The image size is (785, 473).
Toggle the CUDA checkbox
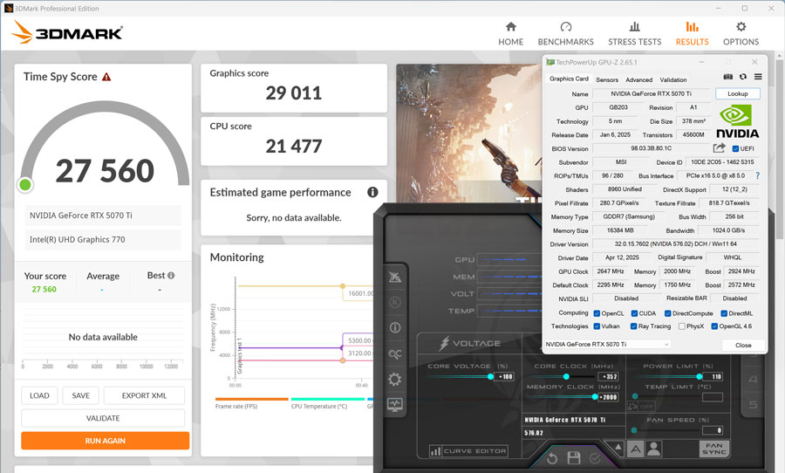click(x=634, y=313)
